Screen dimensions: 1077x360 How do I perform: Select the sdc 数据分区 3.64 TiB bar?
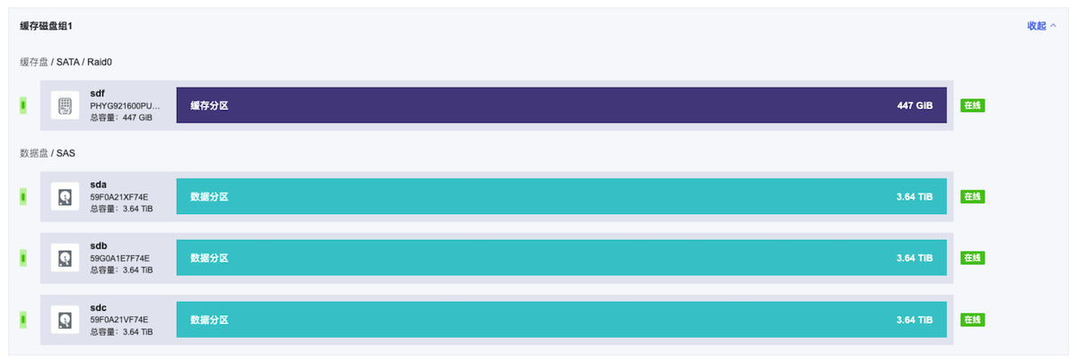click(561, 320)
